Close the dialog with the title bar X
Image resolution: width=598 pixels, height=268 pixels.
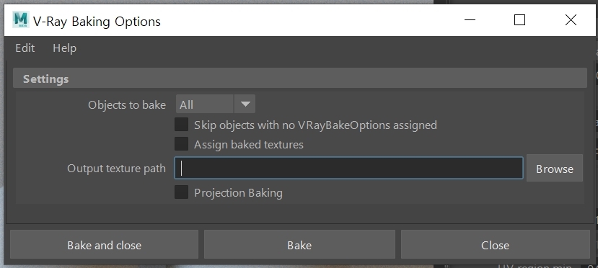[x=571, y=19]
